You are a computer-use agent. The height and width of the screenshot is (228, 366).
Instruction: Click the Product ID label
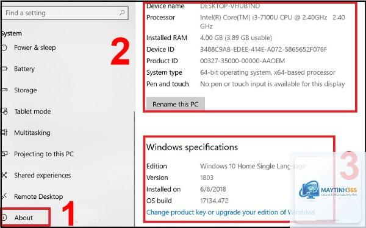pyautogui.click(x=162, y=61)
